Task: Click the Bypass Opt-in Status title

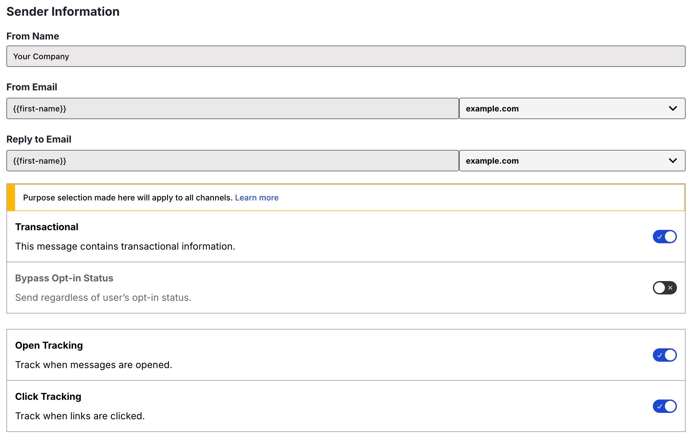Action: click(64, 278)
